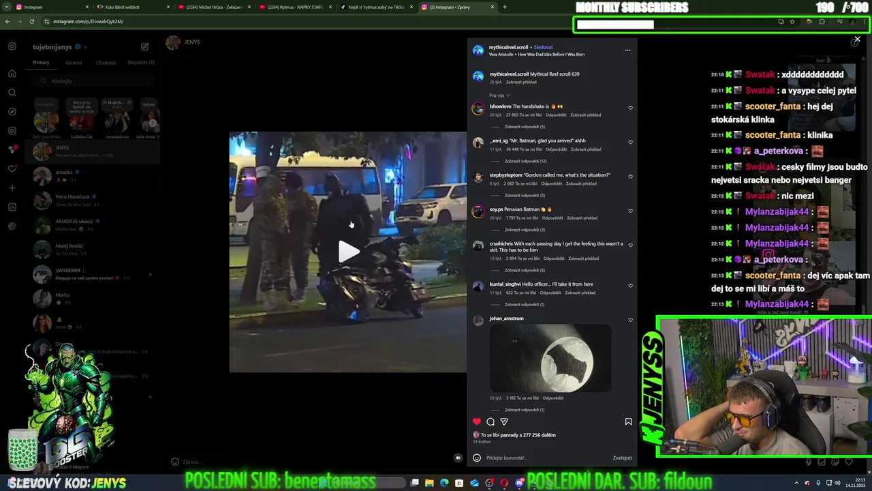872x491 pixels.
Task: Show 5 replies under lshowlove's comment
Action: coord(525,127)
